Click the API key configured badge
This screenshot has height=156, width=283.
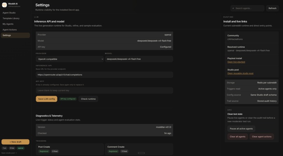click(x=68, y=99)
